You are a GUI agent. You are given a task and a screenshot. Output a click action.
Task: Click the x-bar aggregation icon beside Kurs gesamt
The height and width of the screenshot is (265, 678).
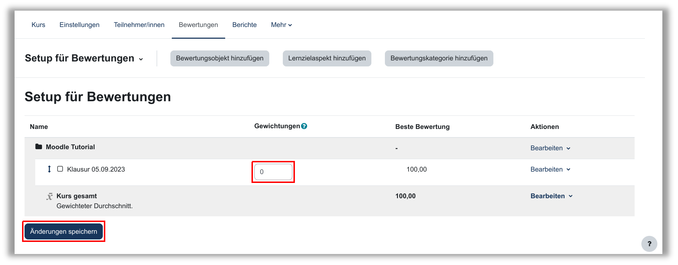(49, 196)
